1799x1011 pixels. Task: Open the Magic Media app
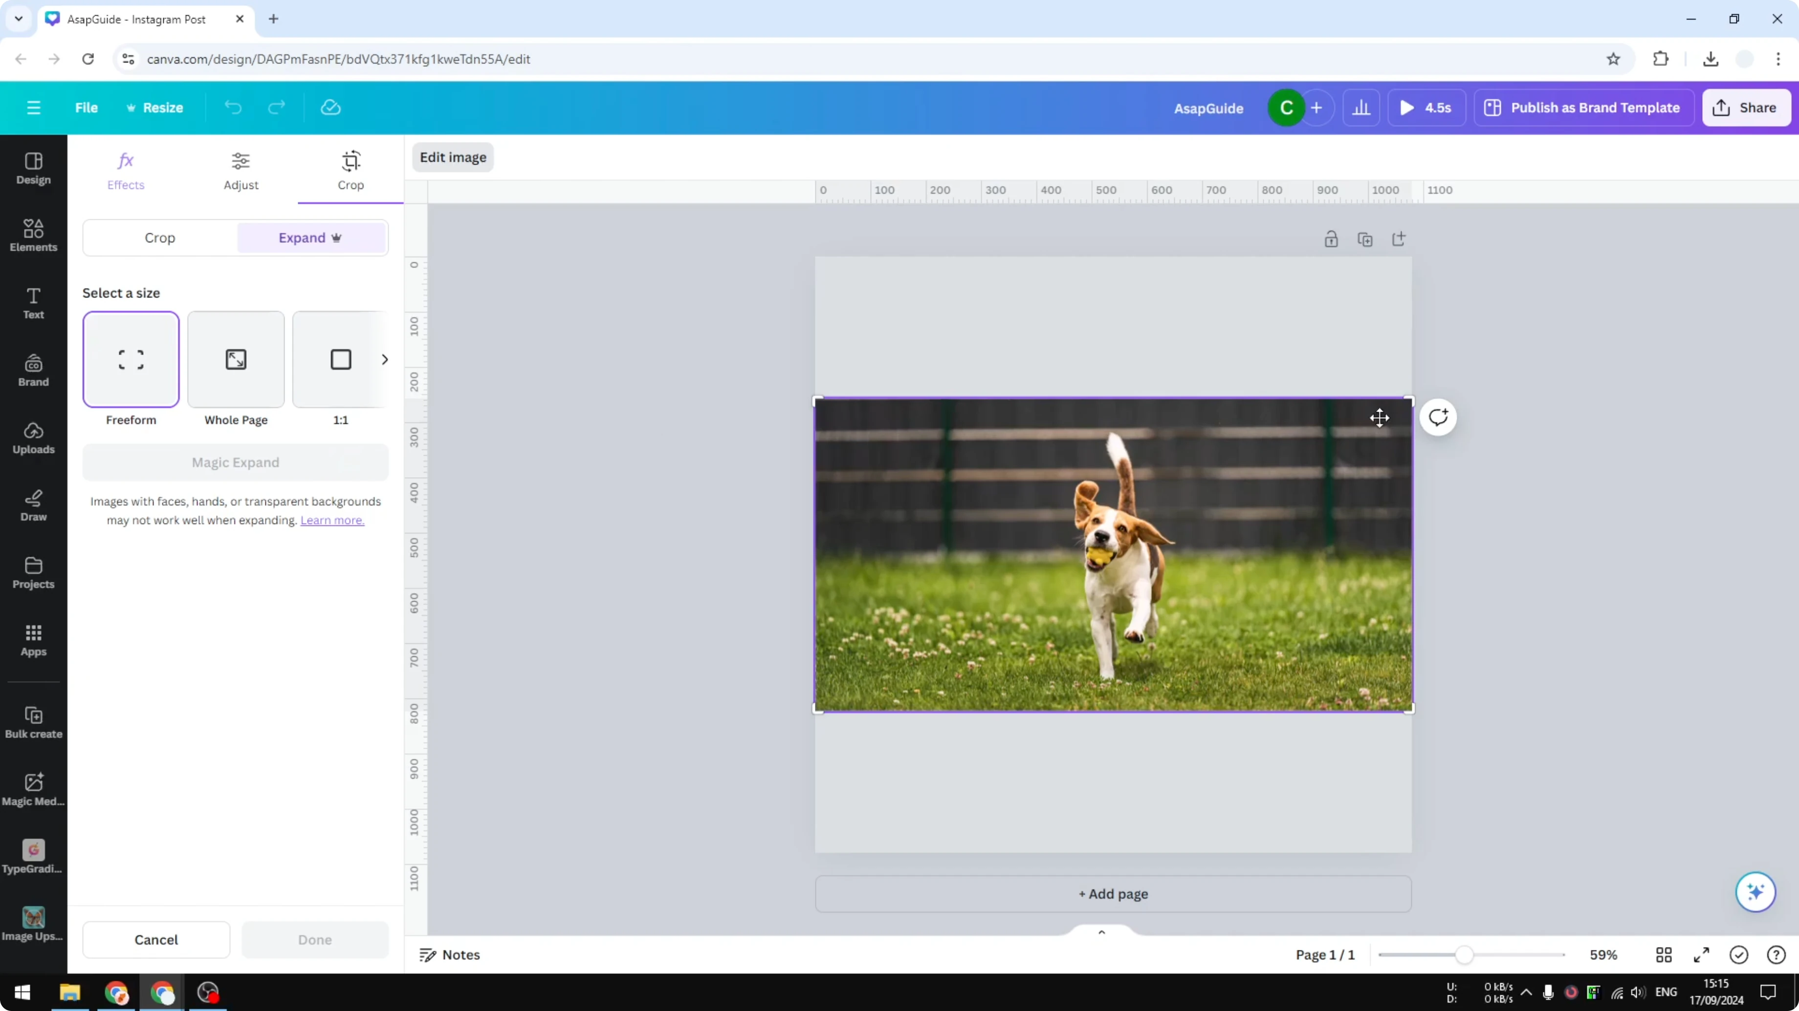[x=34, y=790]
